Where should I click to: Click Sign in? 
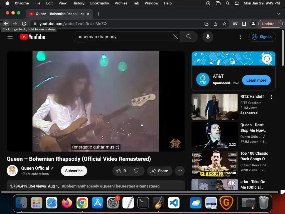pos(262,37)
